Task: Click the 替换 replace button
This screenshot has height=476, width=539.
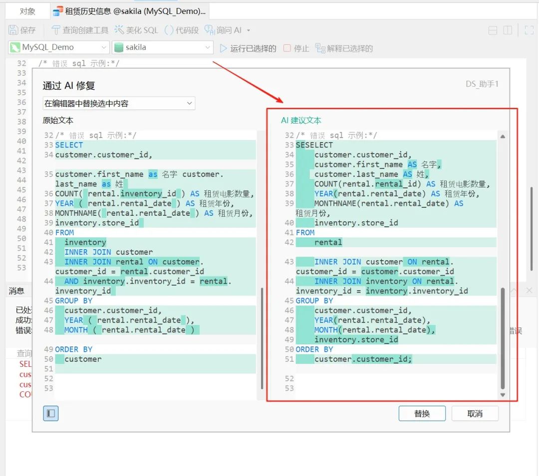Action: pos(422,413)
